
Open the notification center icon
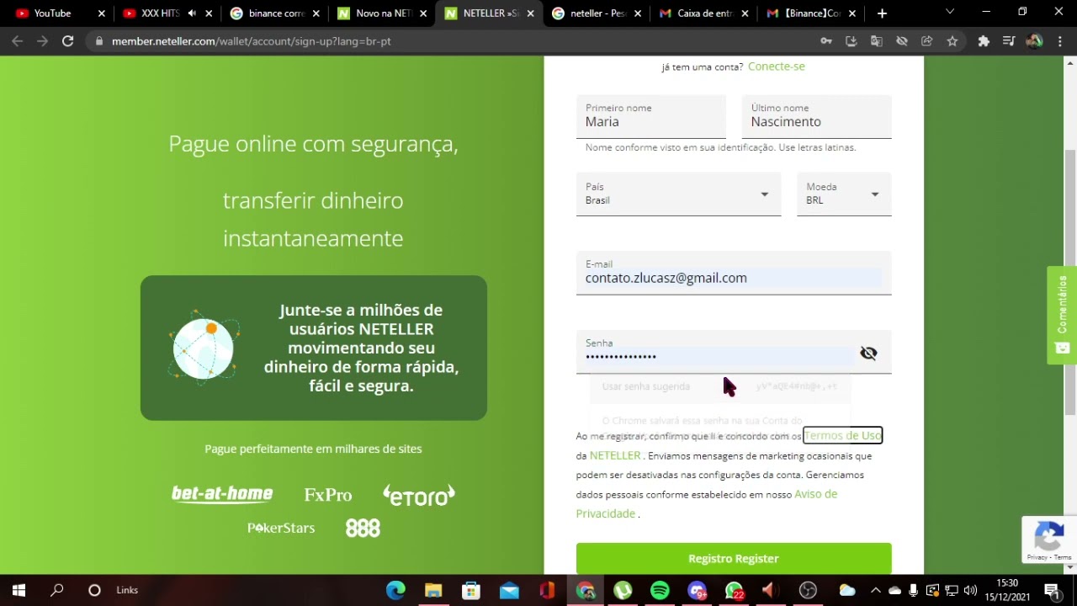[x=1053, y=590]
